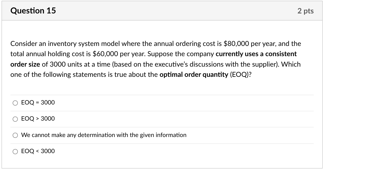Screen dimensions: 367x173
Task: Click the fourth answer row
Action: click(x=161, y=151)
